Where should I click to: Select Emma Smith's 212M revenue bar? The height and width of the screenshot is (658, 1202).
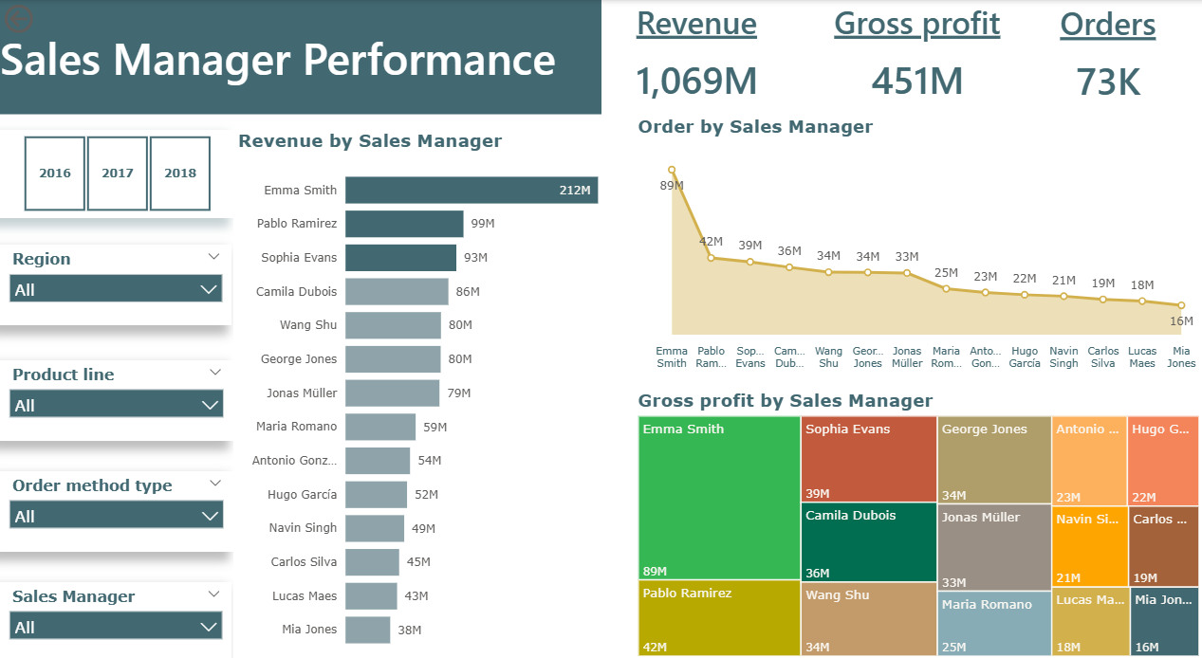(471, 191)
